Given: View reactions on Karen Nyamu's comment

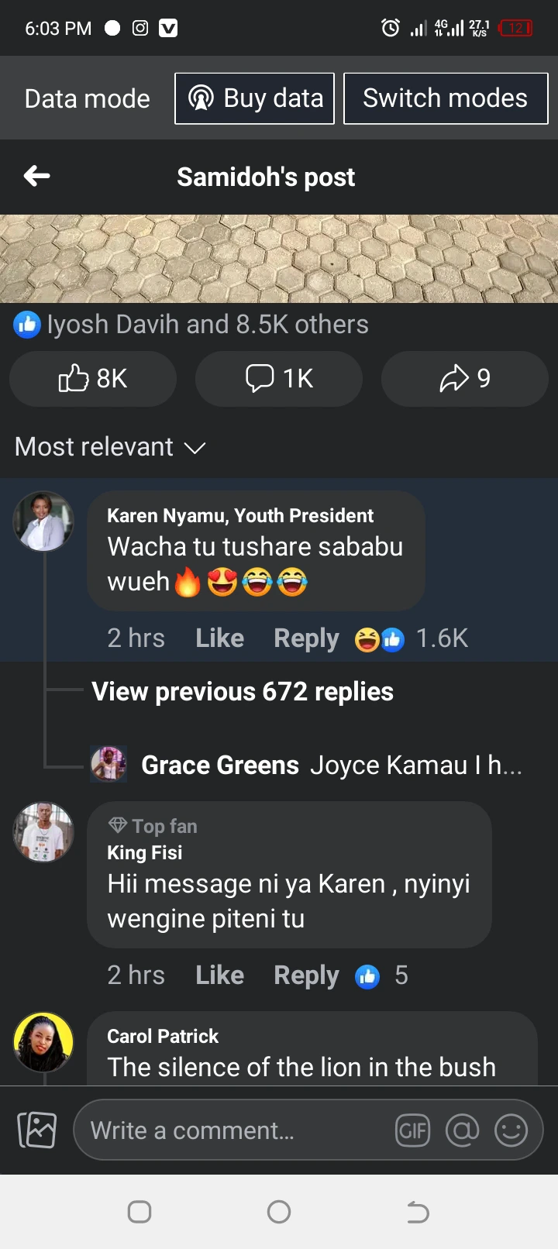Looking at the screenshot, I should click(x=412, y=639).
